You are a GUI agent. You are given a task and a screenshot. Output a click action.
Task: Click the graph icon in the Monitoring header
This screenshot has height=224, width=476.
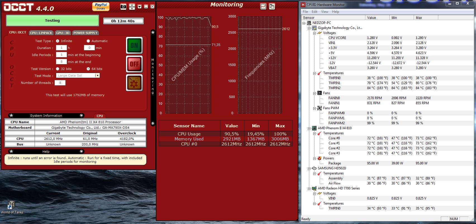tap(263, 6)
